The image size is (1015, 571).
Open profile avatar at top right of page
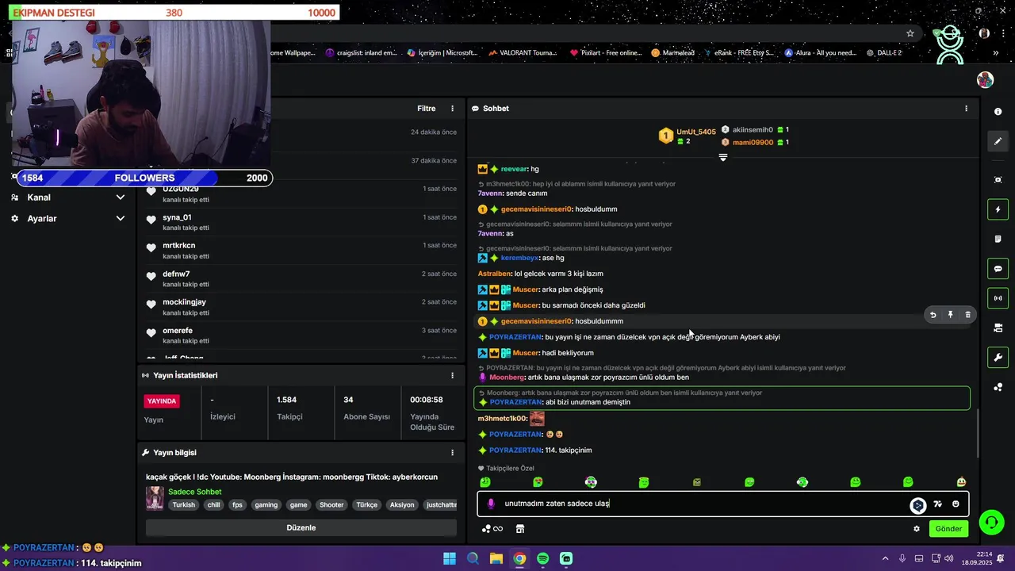click(985, 80)
